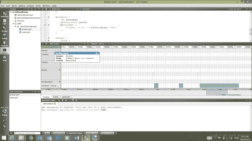Viewport: 252px width, 141px height.
Task: Show the Search Results pane
Action: [x=58, y=133]
